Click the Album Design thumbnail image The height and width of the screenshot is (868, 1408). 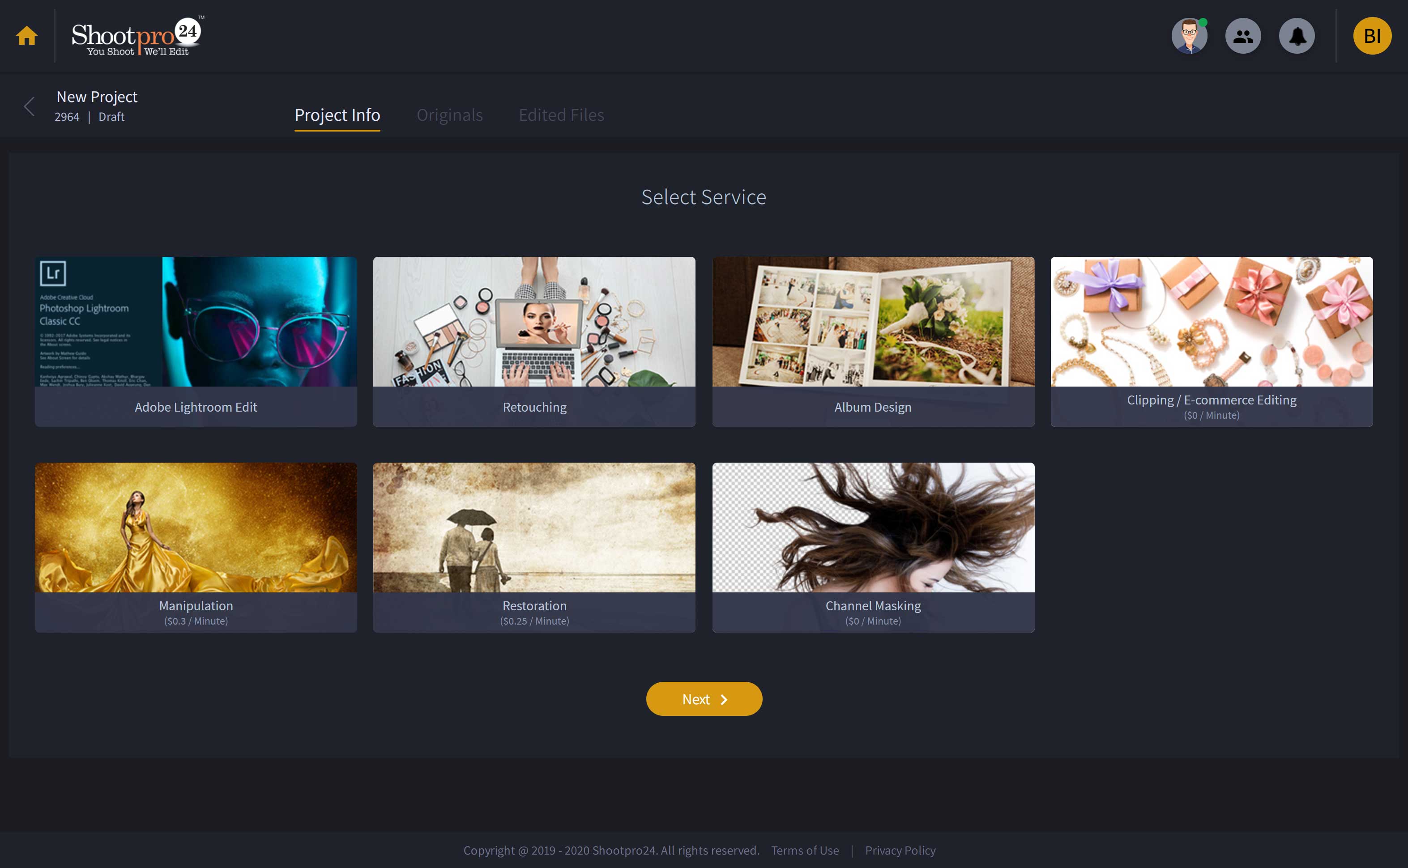(872, 322)
